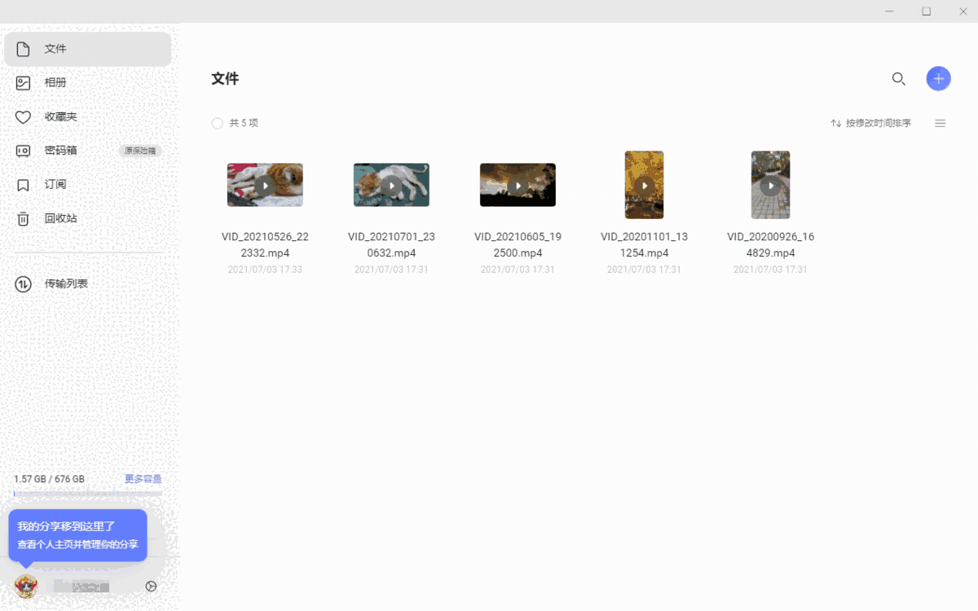Switch the file list view layout

tap(940, 123)
